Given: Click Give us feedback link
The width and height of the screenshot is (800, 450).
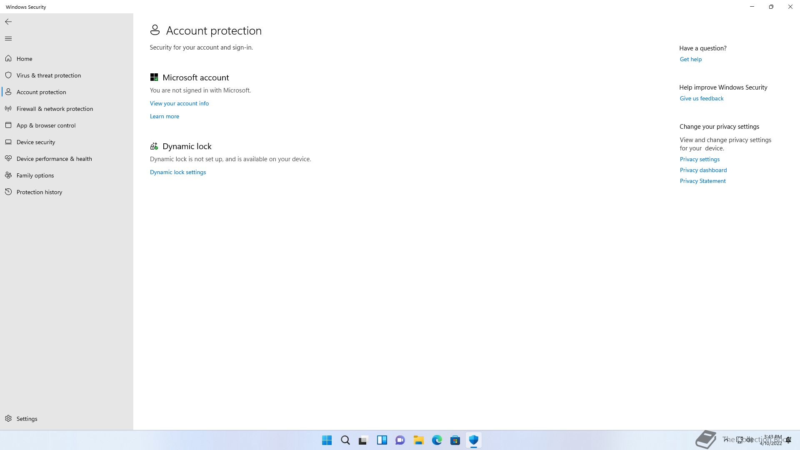Looking at the screenshot, I should 701,98.
